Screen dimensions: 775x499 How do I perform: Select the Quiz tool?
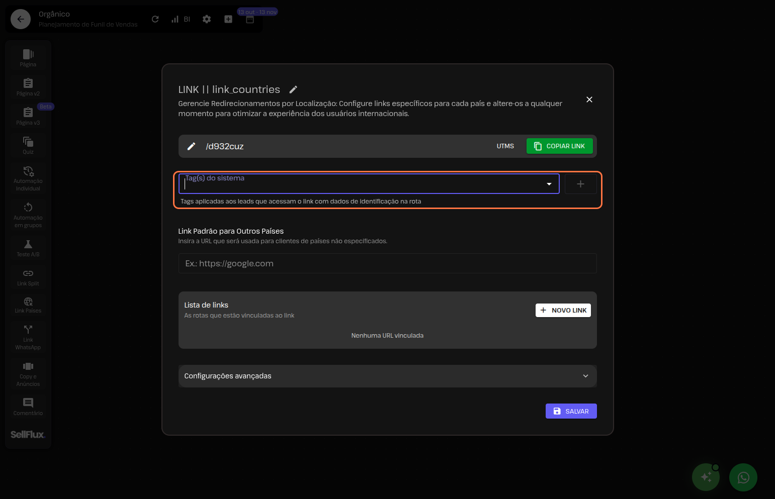click(28, 145)
